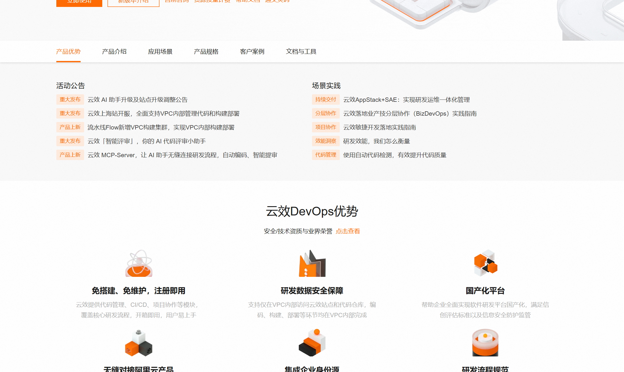This screenshot has height=372, width=624.
Task: Open the 应用场景 tab
Action: (x=160, y=52)
